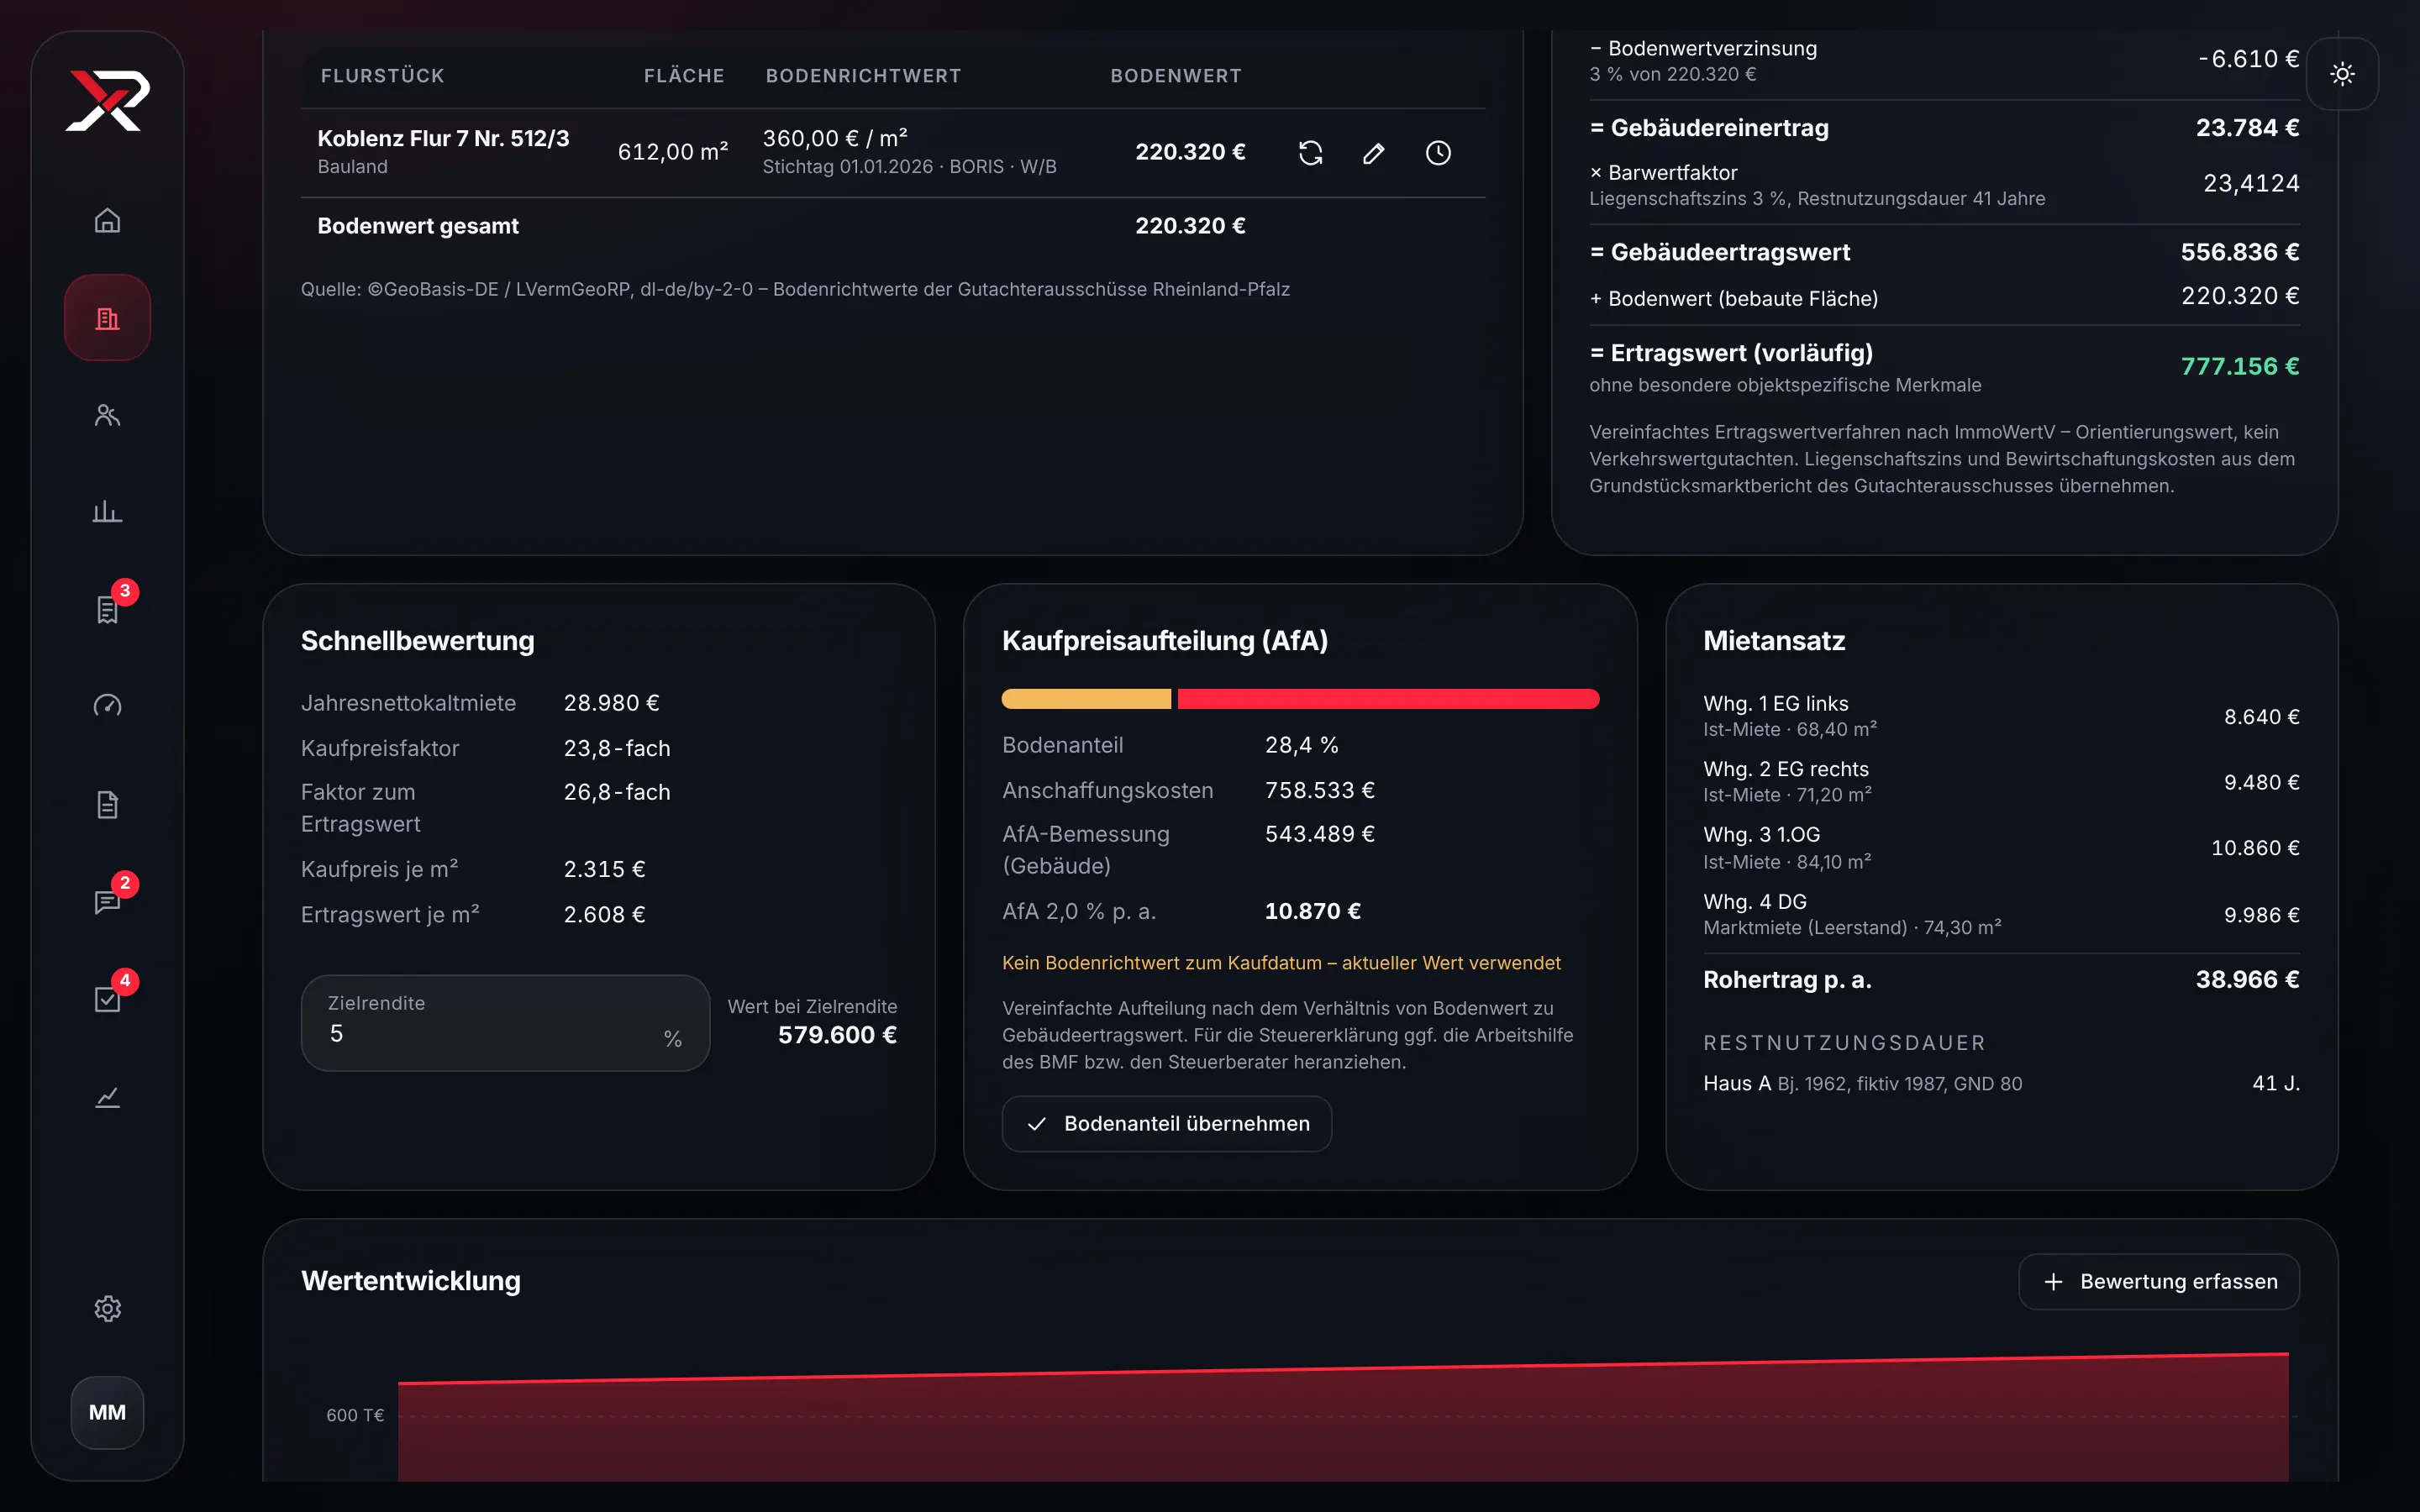Screen dimensions: 2420x1512
Task: Click the green 777.156 € Ertragswert value
Action: (x=2239, y=366)
